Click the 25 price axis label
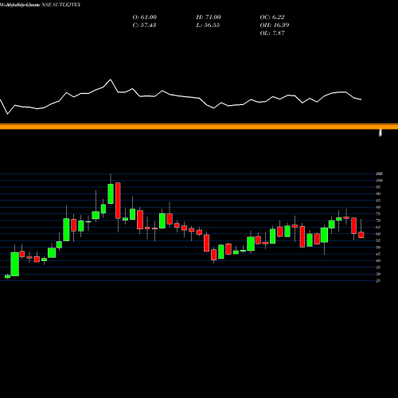 click(x=378, y=281)
